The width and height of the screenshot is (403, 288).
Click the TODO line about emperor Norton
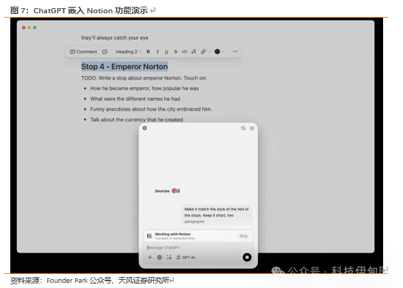(x=144, y=78)
